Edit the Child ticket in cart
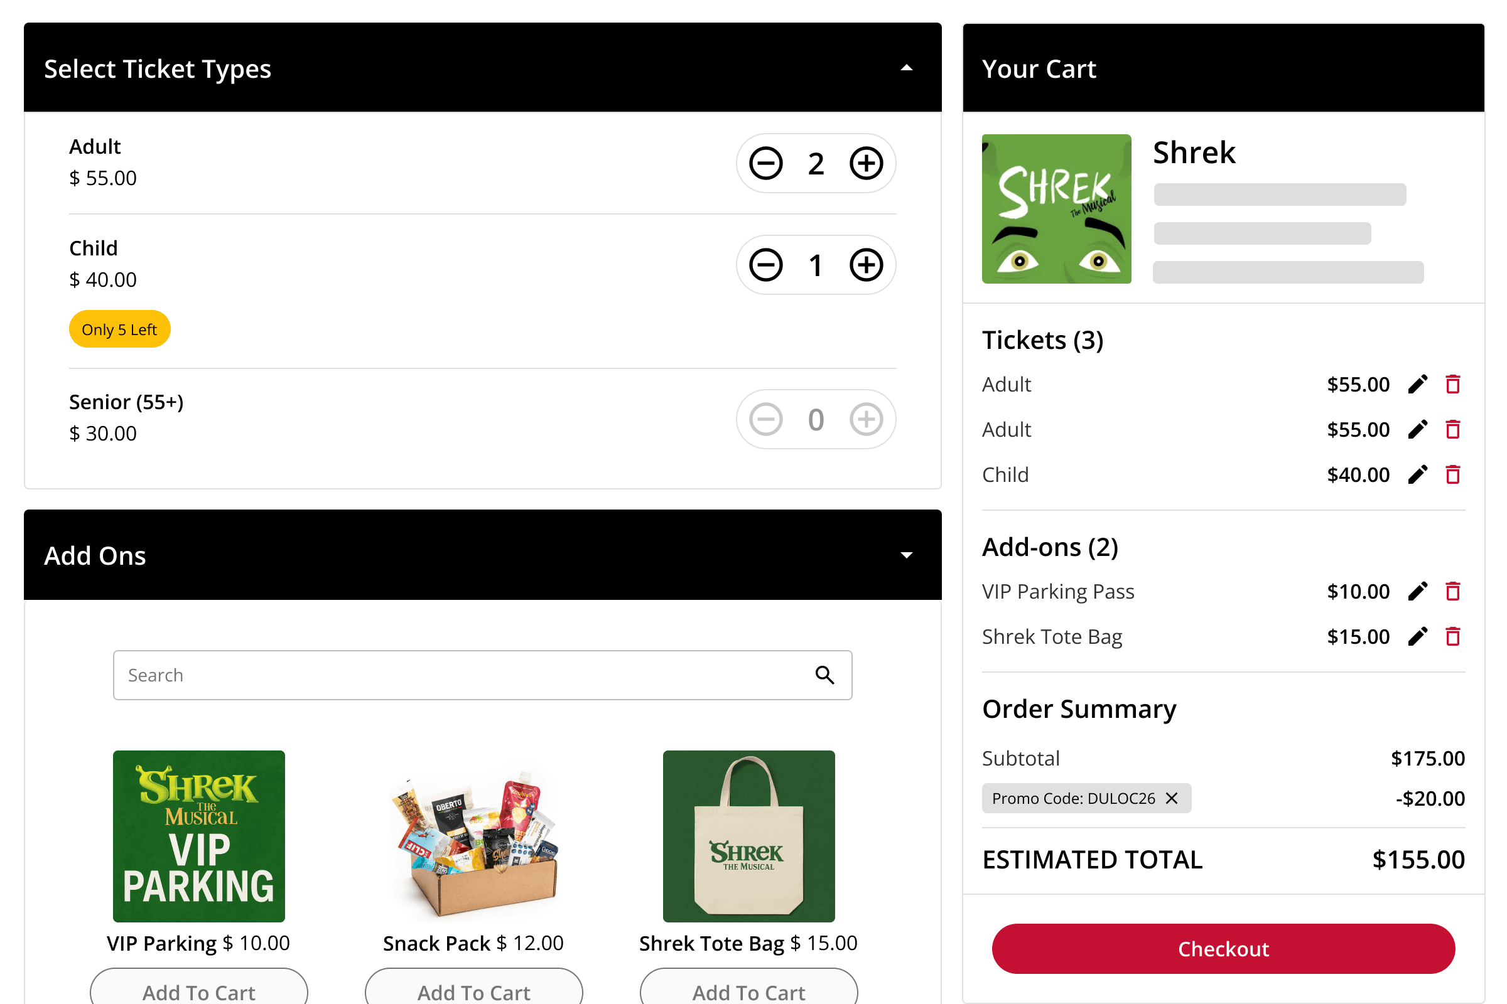1507x1004 pixels. pos(1417,474)
